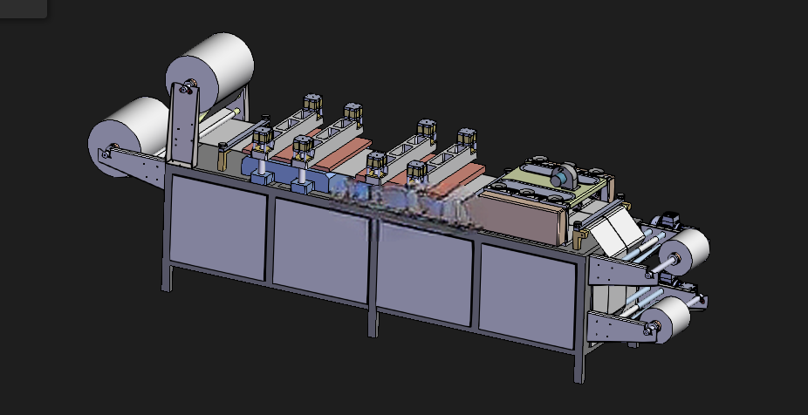This screenshot has width=808, height=415.
Task: Select the upper small roll at right end
Action: pyautogui.click(x=685, y=250)
